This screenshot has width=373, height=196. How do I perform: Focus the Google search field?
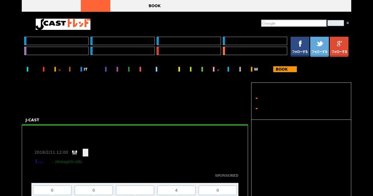[294, 23]
